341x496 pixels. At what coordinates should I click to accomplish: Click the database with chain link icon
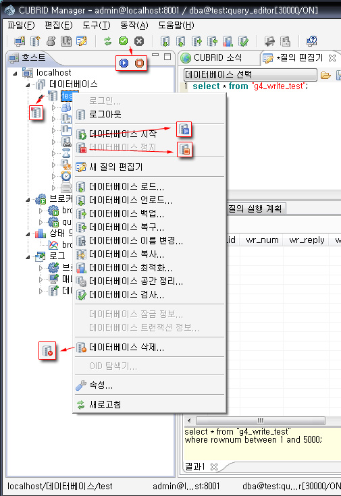click(66, 142)
